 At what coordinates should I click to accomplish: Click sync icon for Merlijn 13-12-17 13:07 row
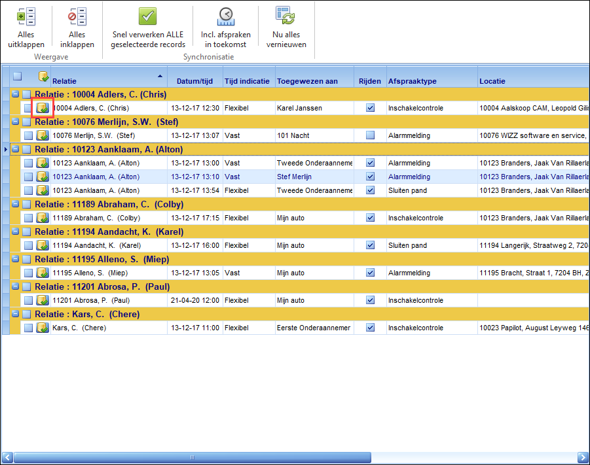pos(43,135)
